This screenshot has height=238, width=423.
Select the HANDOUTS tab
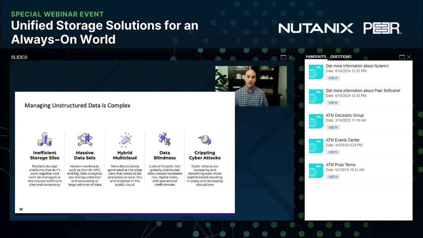[316, 57]
